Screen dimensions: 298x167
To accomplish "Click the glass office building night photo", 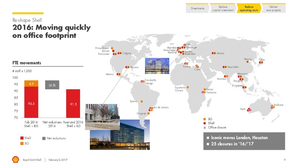I will tap(120, 135).
